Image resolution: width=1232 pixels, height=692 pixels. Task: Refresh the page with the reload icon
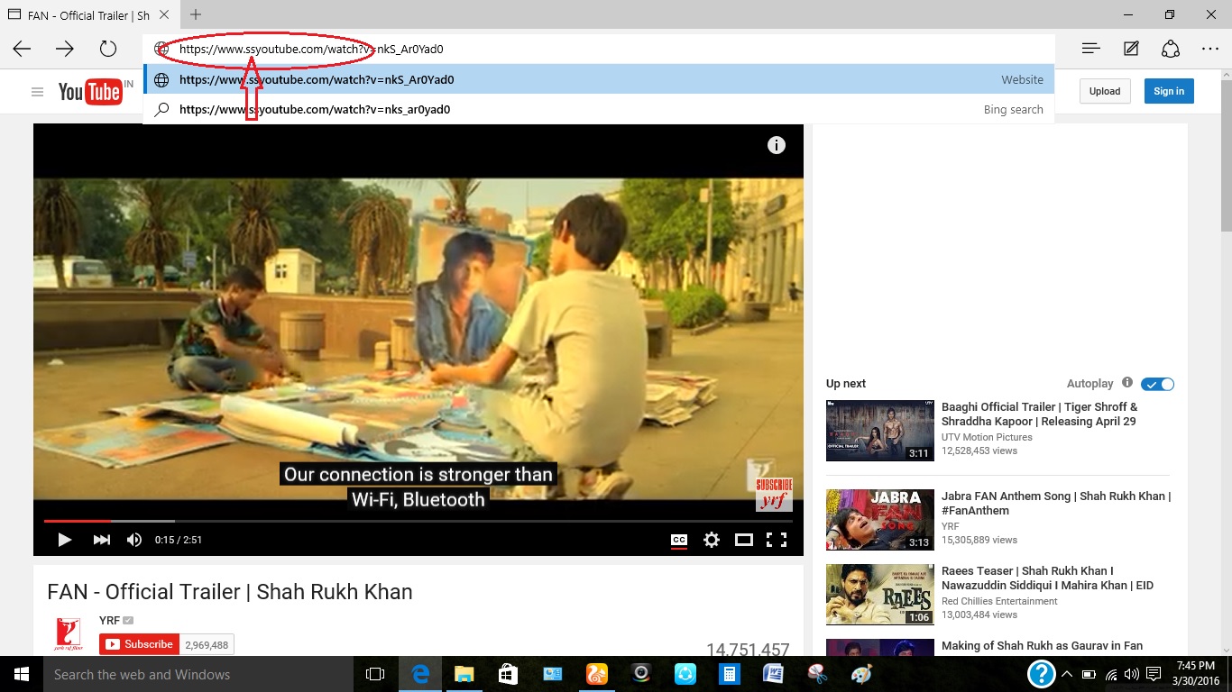coord(108,49)
